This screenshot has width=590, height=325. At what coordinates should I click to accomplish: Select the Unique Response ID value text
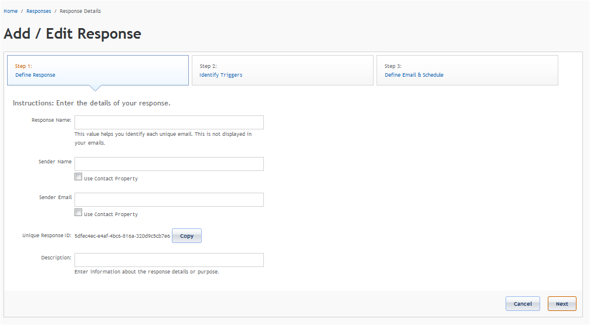click(x=123, y=236)
